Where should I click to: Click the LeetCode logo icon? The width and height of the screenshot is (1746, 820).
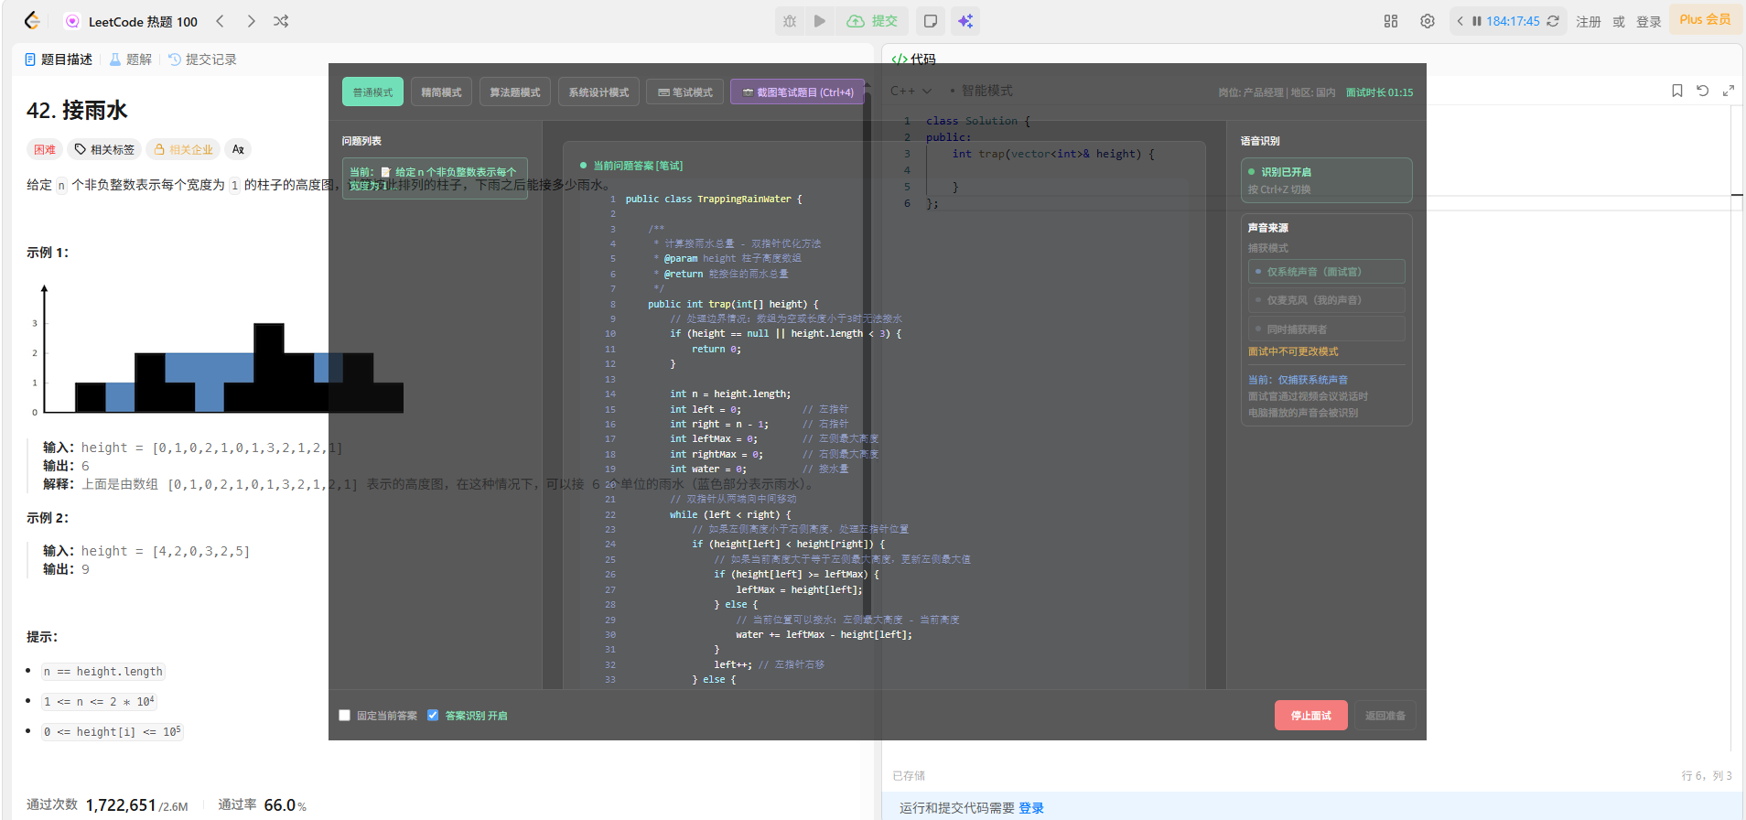coord(32,20)
